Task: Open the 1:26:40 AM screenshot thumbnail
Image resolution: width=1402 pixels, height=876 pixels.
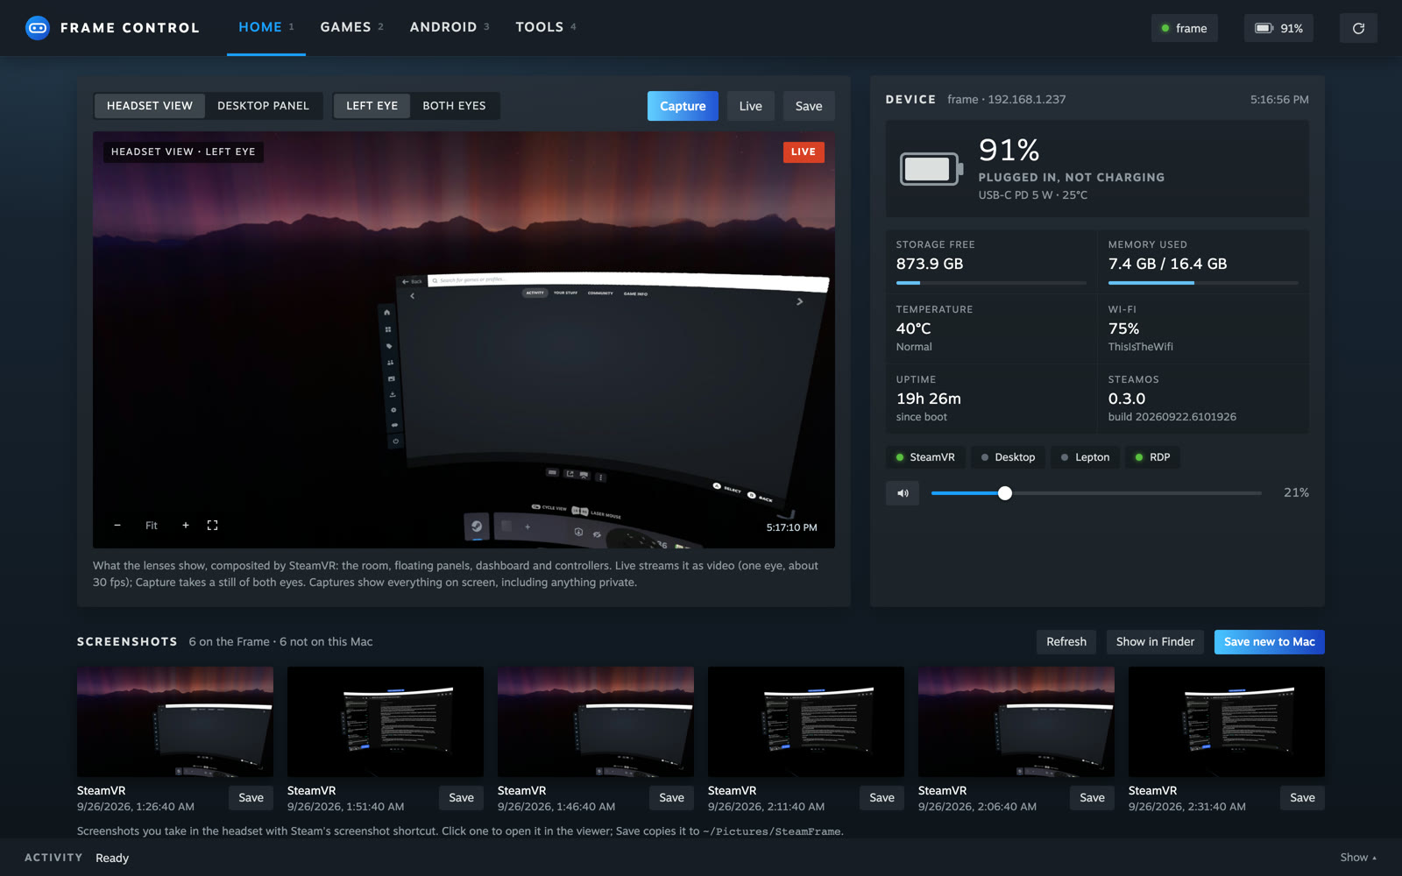Action: pyautogui.click(x=175, y=722)
